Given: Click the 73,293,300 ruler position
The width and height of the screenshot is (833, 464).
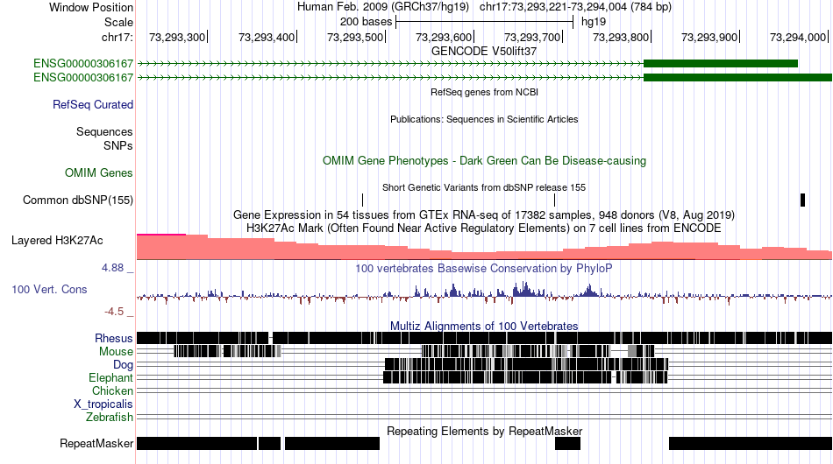Looking at the screenshot, I should coord(177,37).
